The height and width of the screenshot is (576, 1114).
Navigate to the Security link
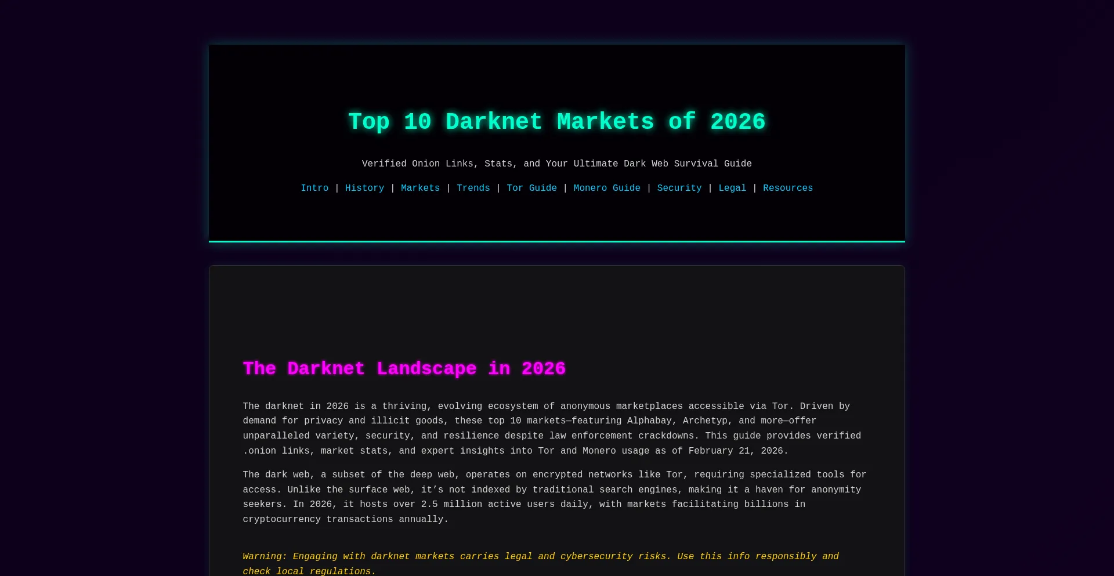pos(679,188)
